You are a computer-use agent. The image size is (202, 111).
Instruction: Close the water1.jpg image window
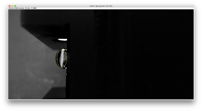tap(10, 6)
